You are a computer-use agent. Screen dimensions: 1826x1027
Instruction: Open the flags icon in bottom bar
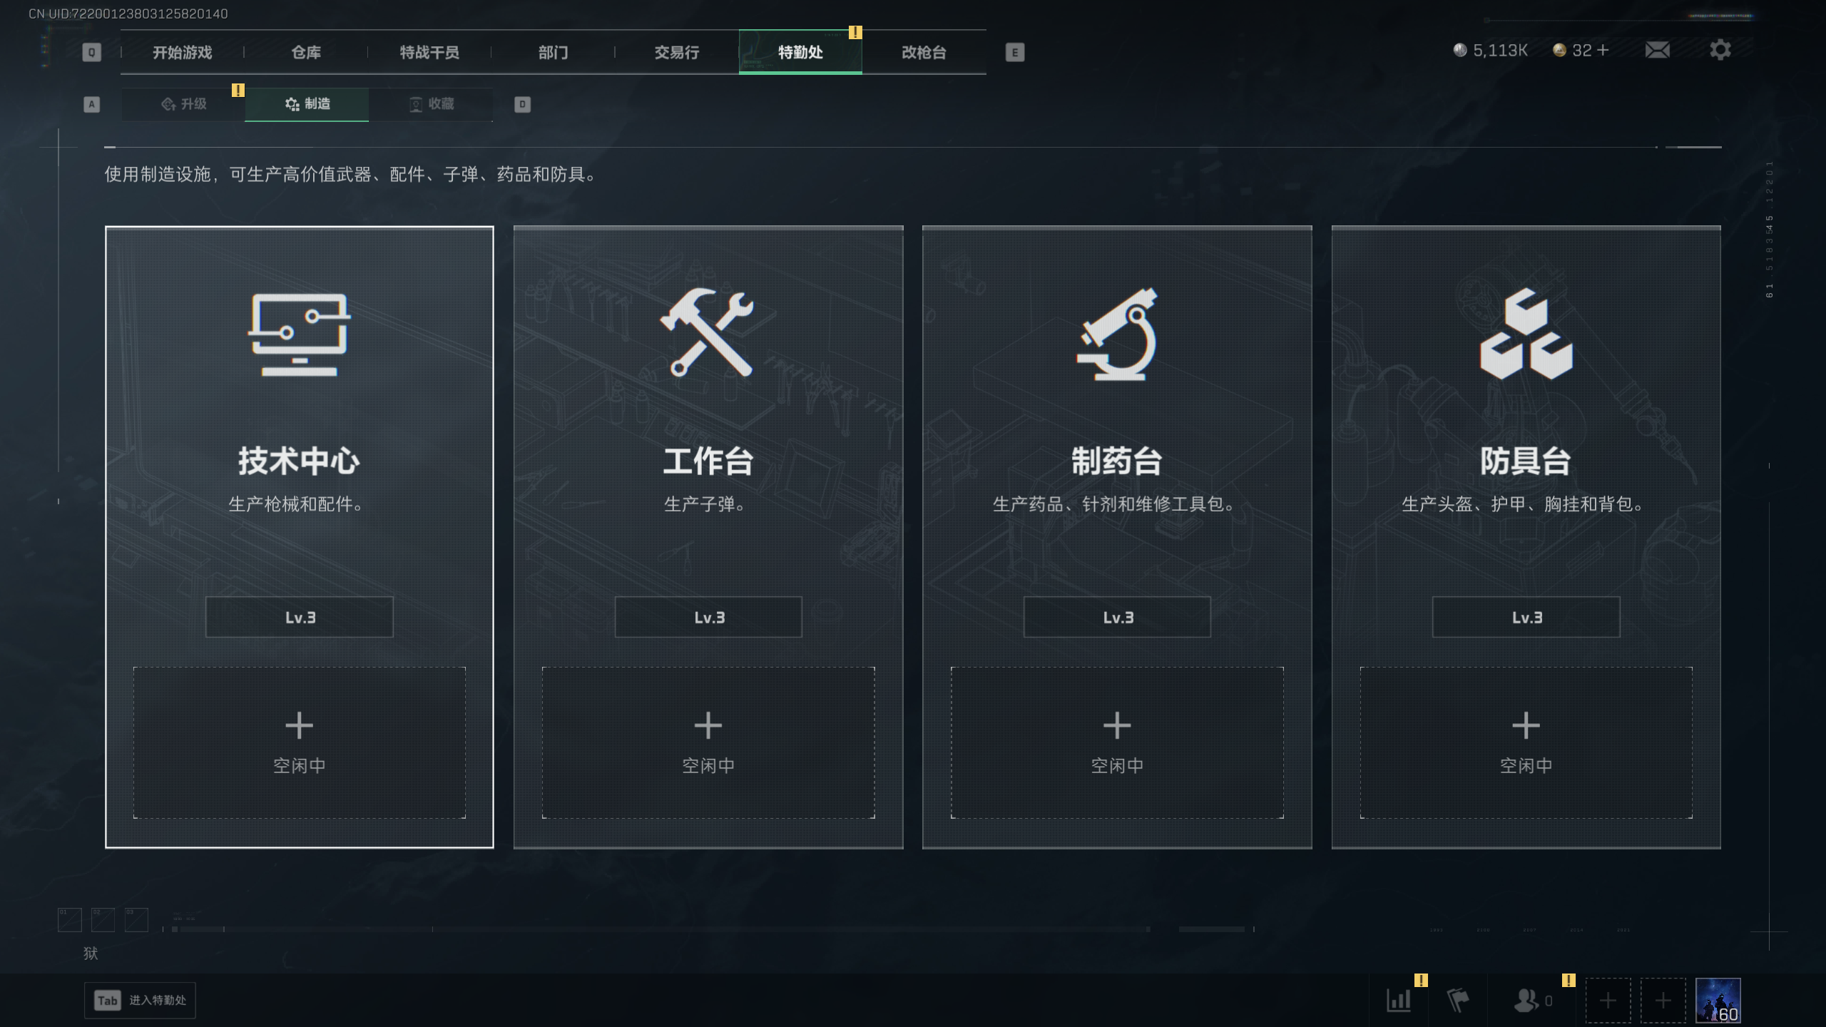pos(1457,1000)
